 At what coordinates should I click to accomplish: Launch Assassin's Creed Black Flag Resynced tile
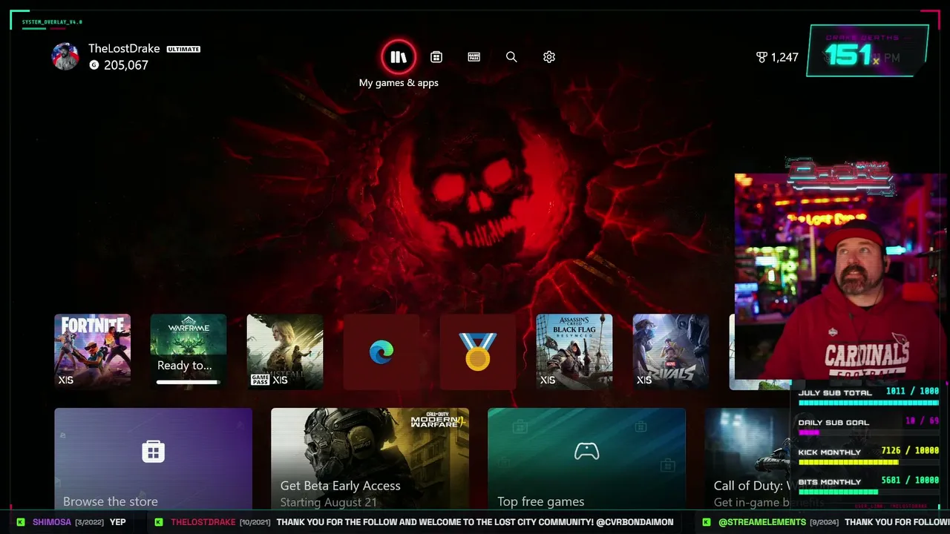tap(574, 352)
